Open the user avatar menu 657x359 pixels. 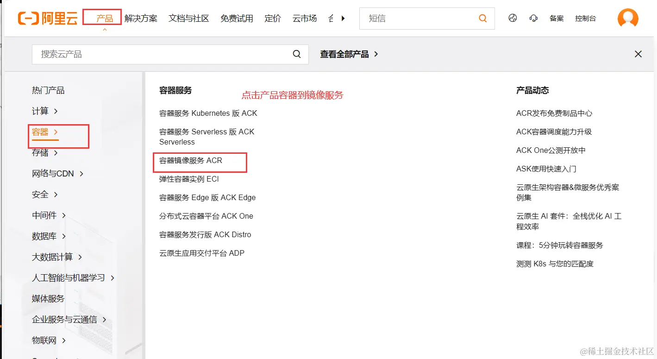pos(628,19)
